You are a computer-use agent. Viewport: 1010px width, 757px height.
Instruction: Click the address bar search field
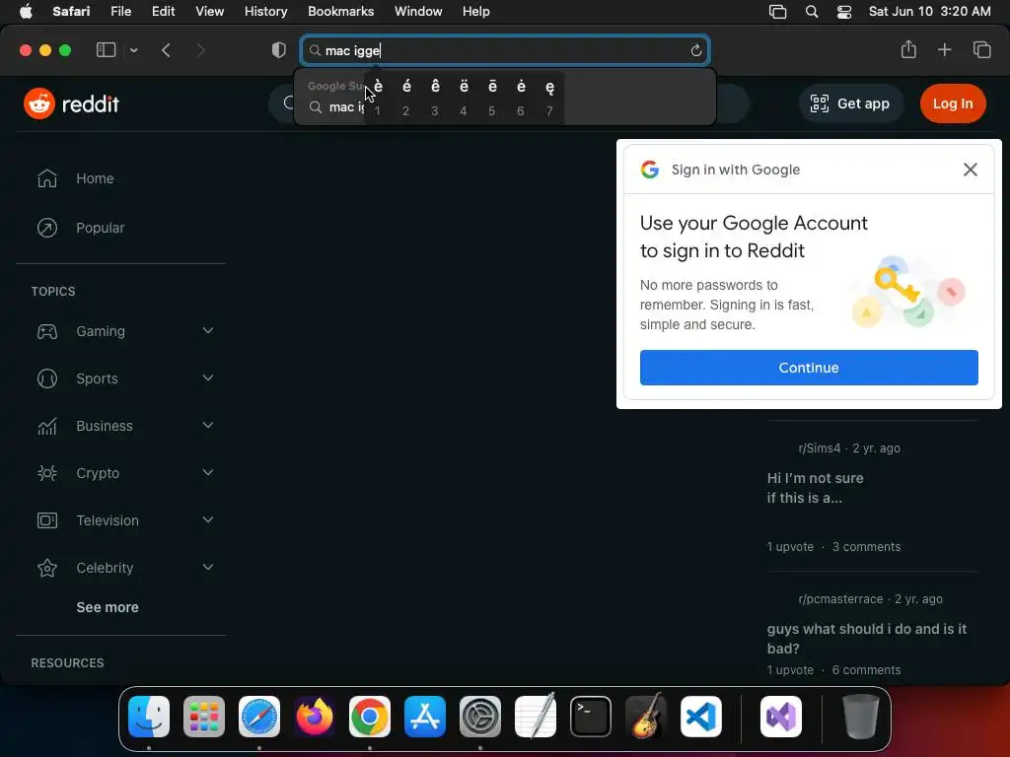505,50
